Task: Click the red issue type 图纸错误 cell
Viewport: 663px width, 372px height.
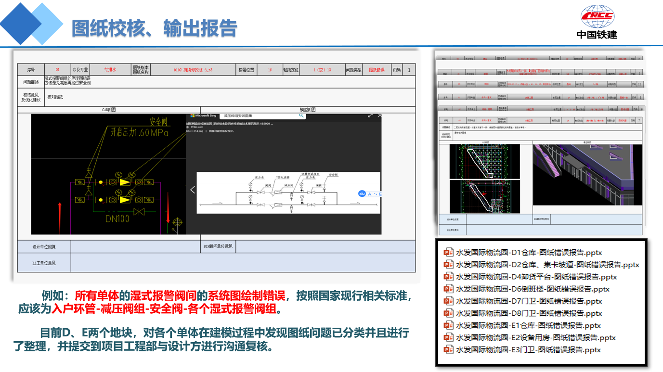Action: tap(377, 70)
